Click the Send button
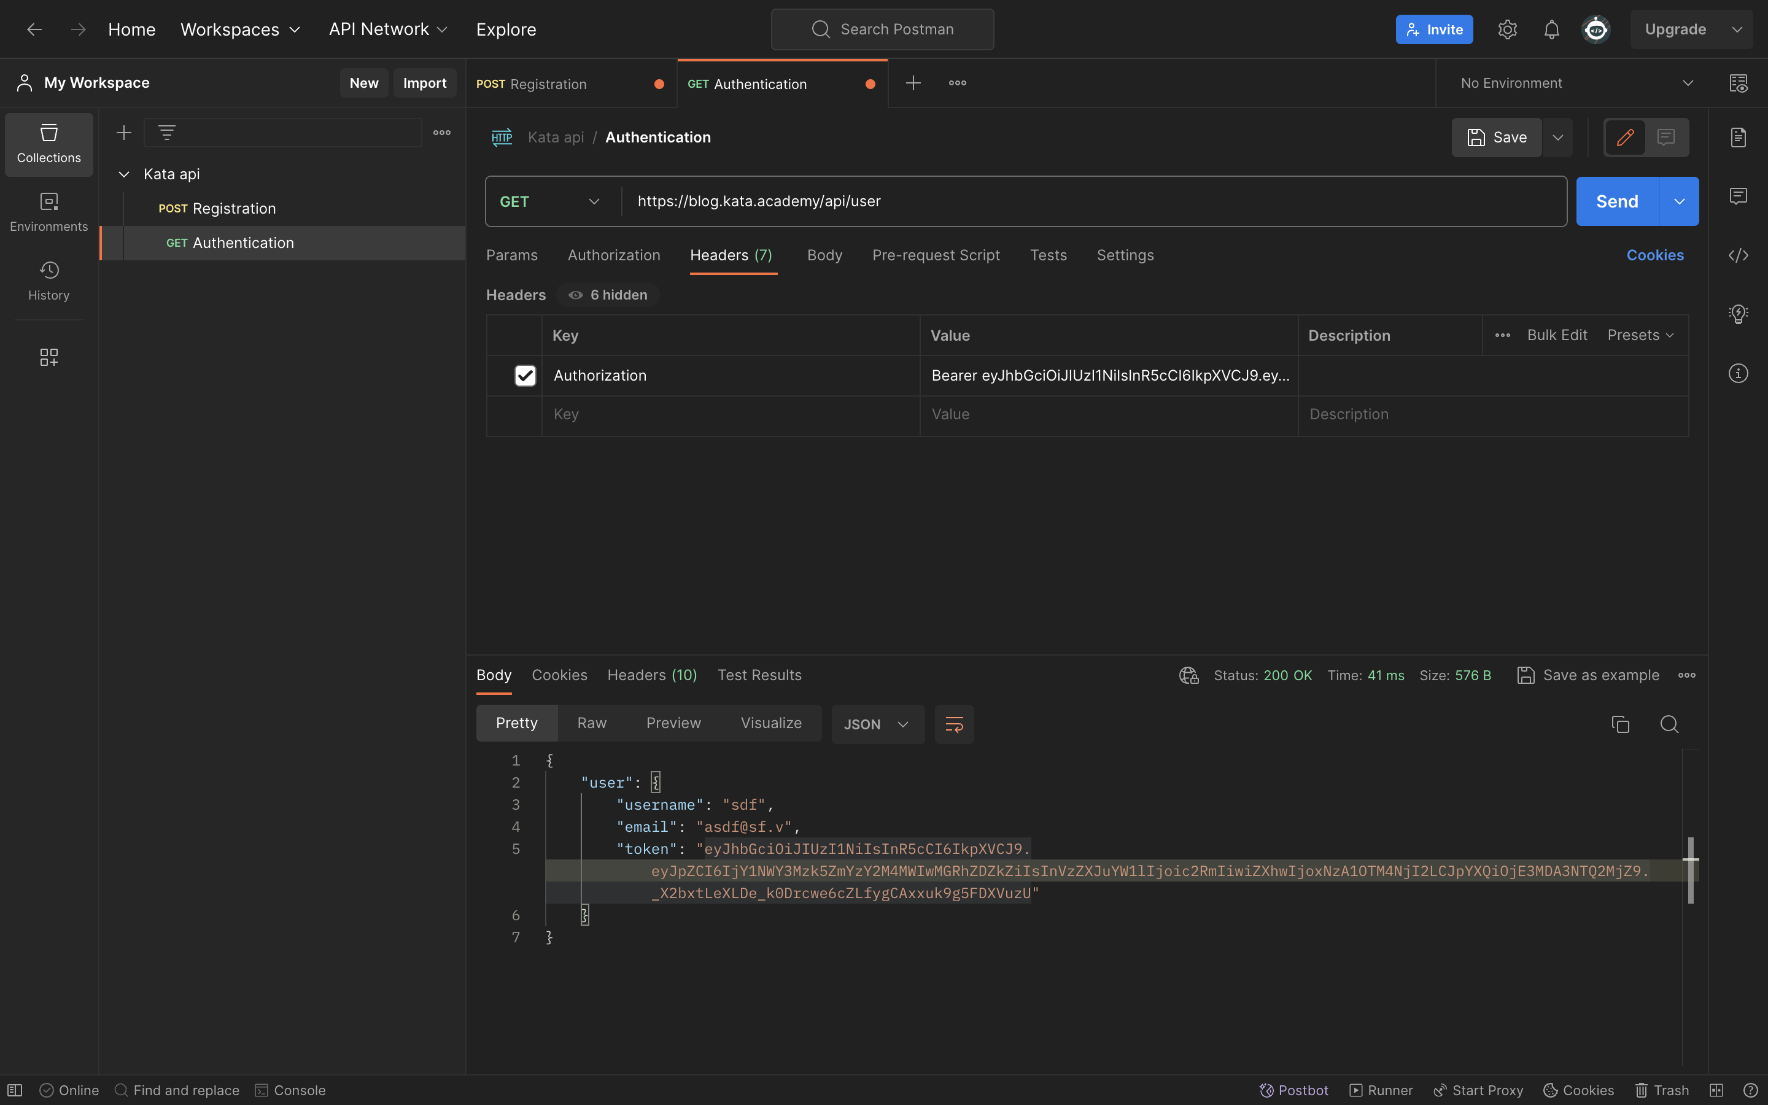The image size is (1768, 1105). tap(1617, 201)
